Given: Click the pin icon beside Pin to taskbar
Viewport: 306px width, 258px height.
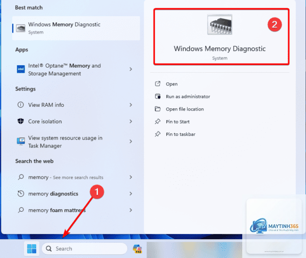Looking at the screenshot, I should (x=158, y=134).
